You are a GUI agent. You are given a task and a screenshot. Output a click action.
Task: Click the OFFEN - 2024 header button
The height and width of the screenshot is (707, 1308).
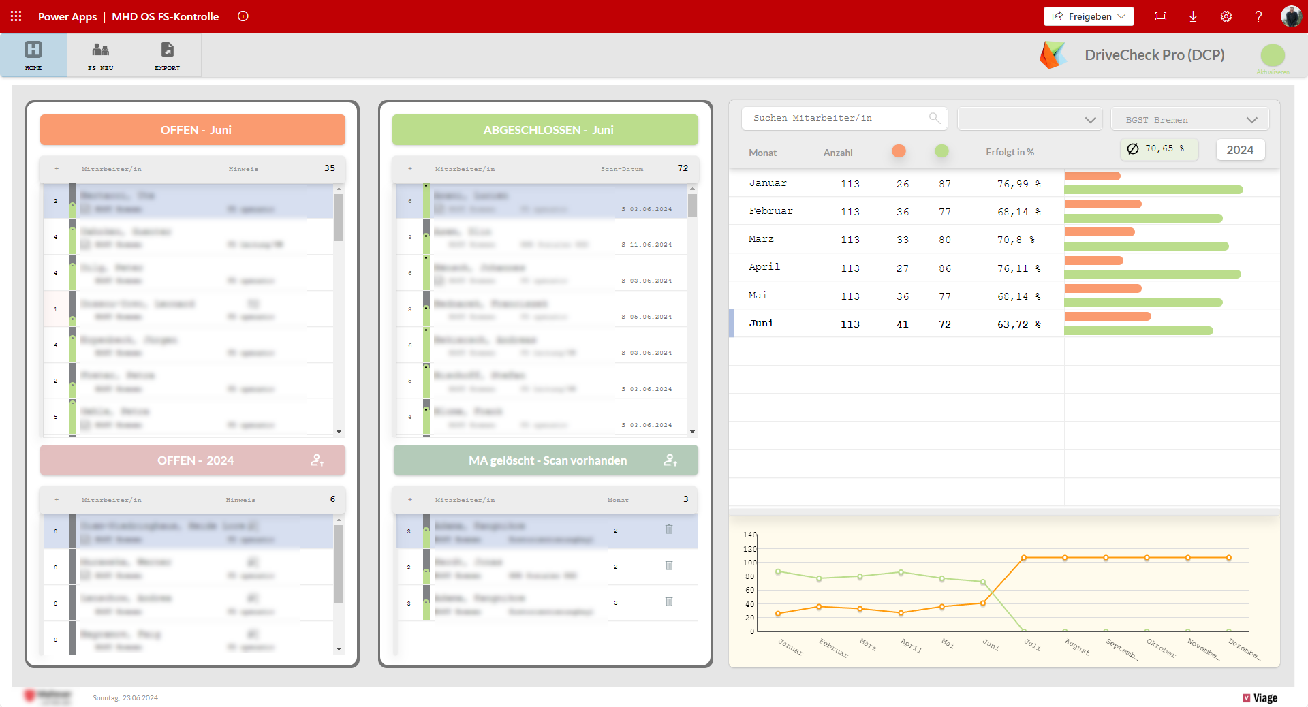[x=193, y=460]
